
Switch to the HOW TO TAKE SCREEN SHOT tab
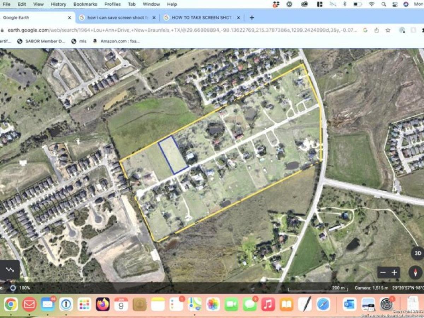(x=201, y=17)
